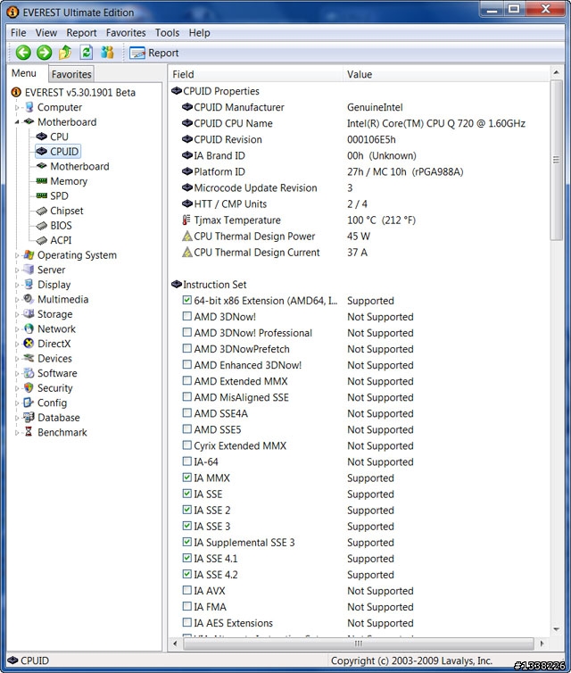Click the Tjmax Temperature thermometer icon
571x673 pixels.
pos(186,220)
